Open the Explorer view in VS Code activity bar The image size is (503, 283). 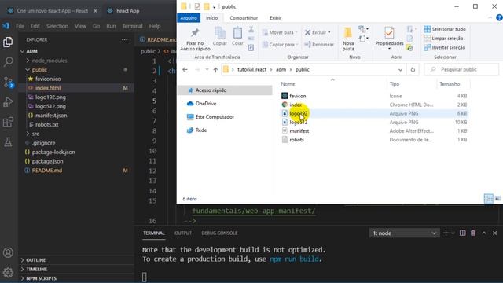pyautogui.click(x=8, y=42)
